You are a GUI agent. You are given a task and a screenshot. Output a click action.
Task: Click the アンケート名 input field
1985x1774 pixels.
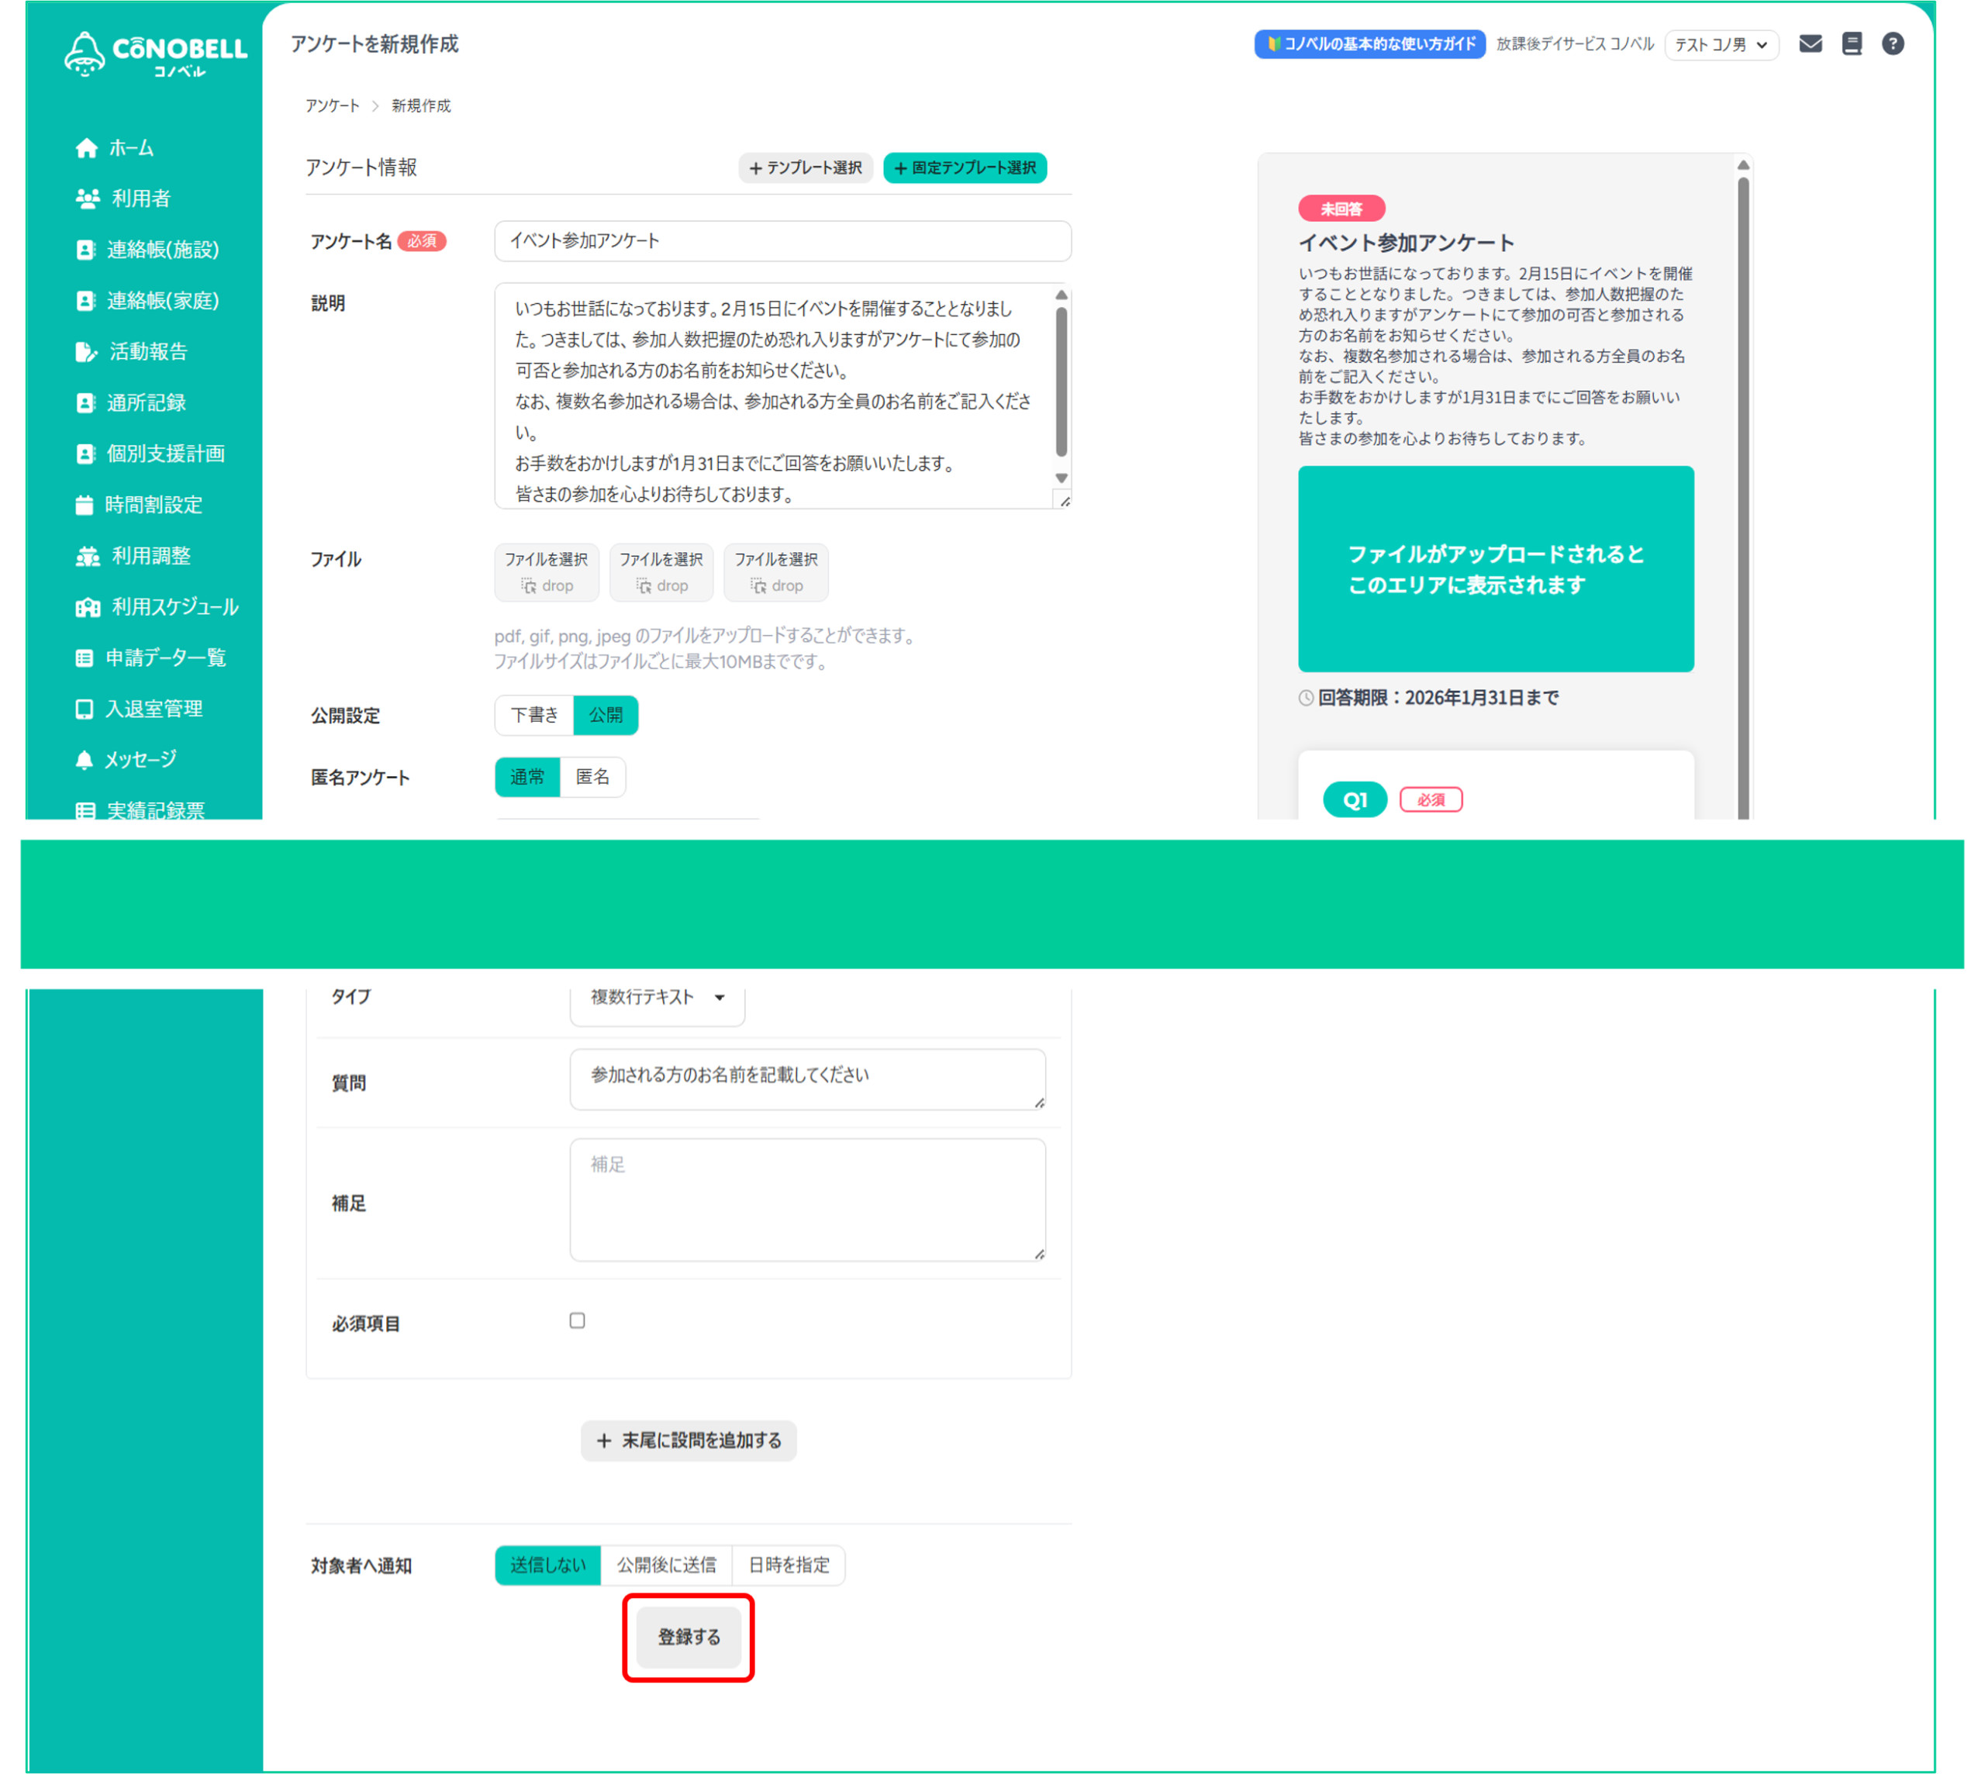782,241
